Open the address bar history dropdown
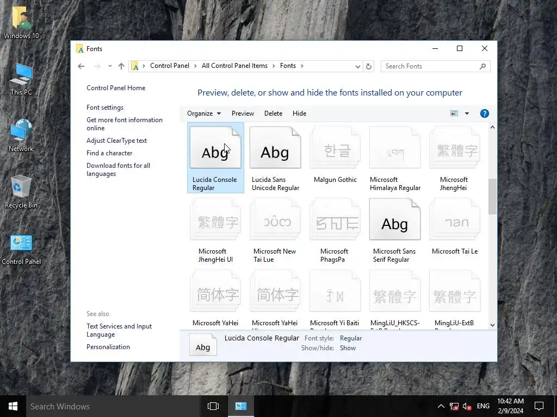557x417 pixels. click(x=358, y=66)
